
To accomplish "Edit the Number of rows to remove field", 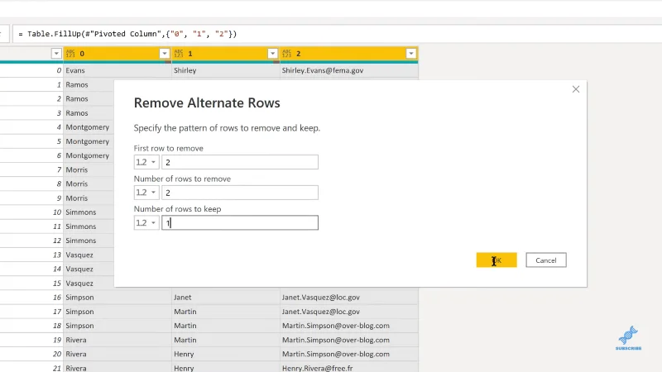I will (240, 193).
